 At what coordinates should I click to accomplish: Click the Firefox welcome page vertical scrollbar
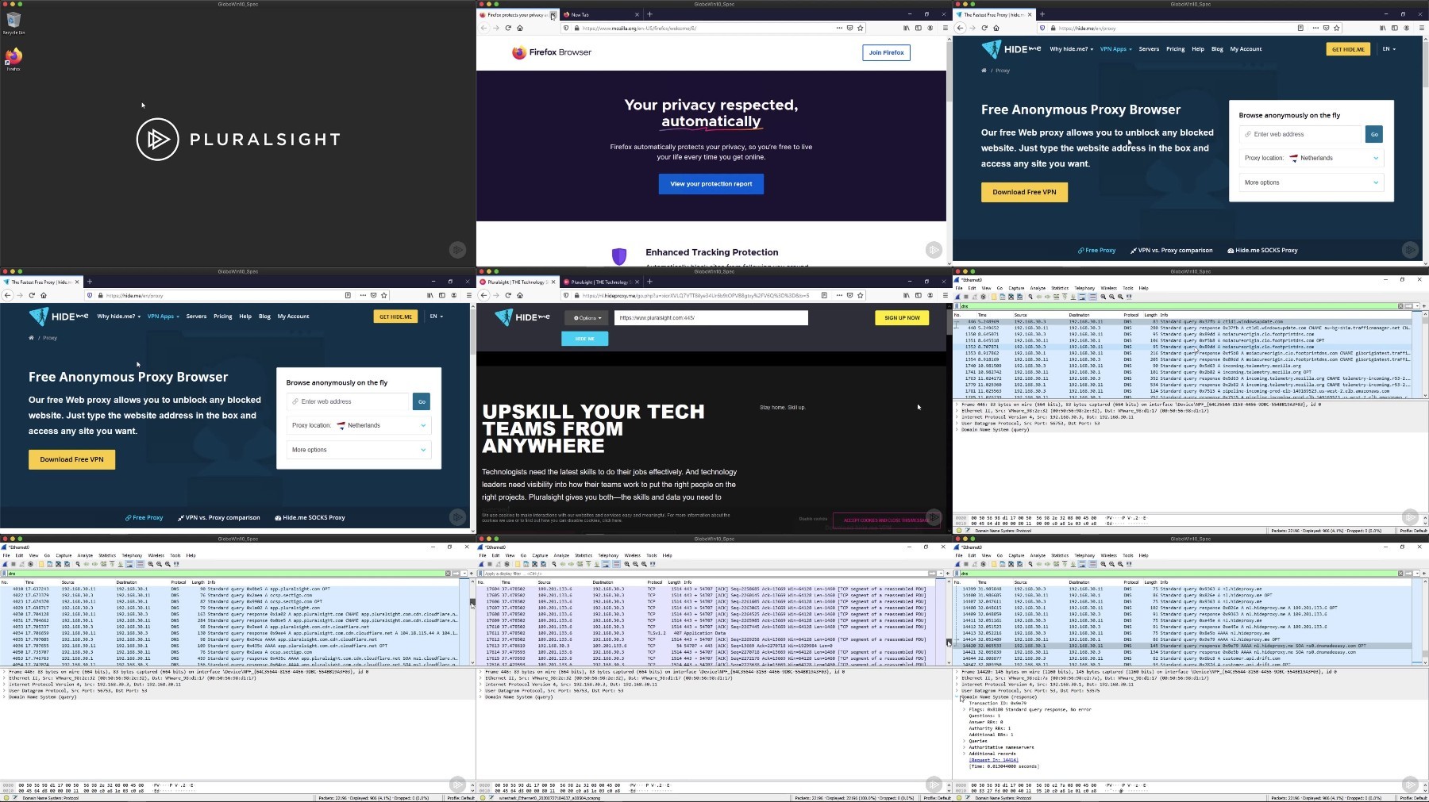(x=949, y=71)
